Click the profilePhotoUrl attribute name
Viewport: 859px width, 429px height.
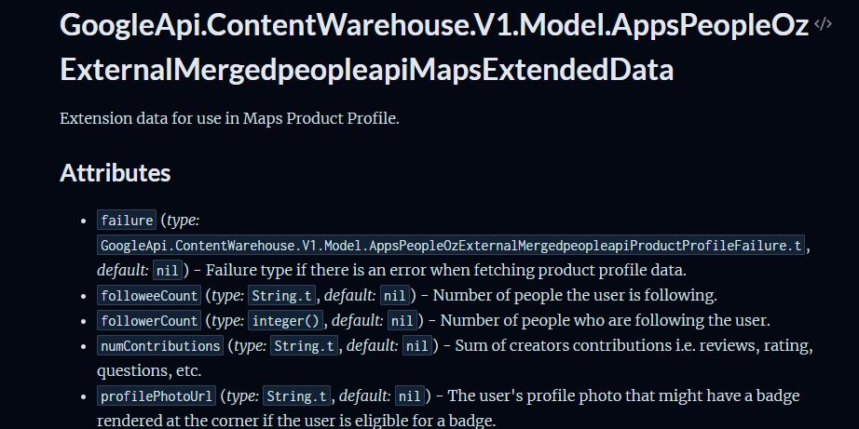pos(157,396)
